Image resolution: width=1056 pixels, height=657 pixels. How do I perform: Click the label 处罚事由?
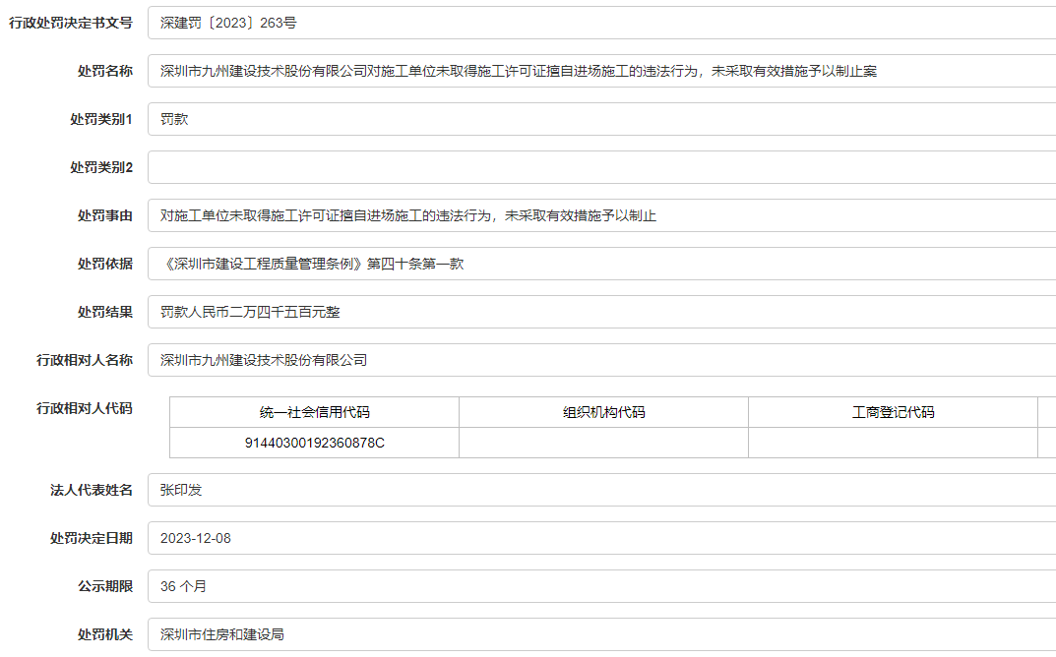pyautogui.click(x=105, y=215)
